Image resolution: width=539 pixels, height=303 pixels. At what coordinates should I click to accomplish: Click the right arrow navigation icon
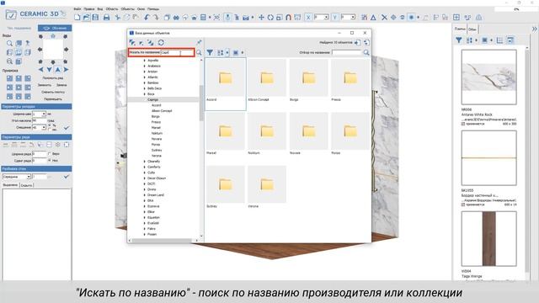tap(66, 70)
